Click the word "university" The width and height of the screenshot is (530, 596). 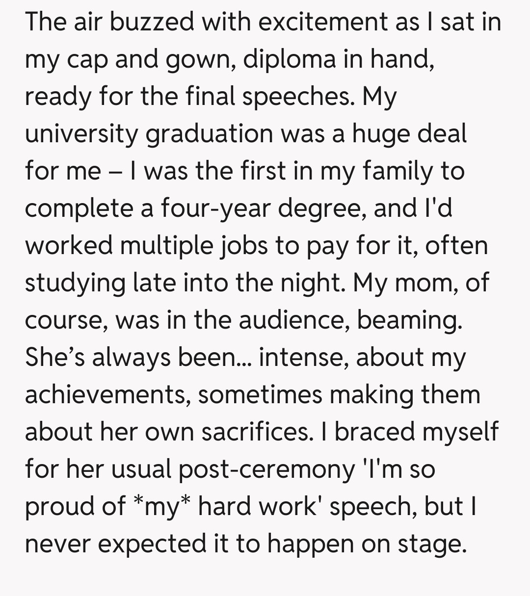(x=81, y=134)
